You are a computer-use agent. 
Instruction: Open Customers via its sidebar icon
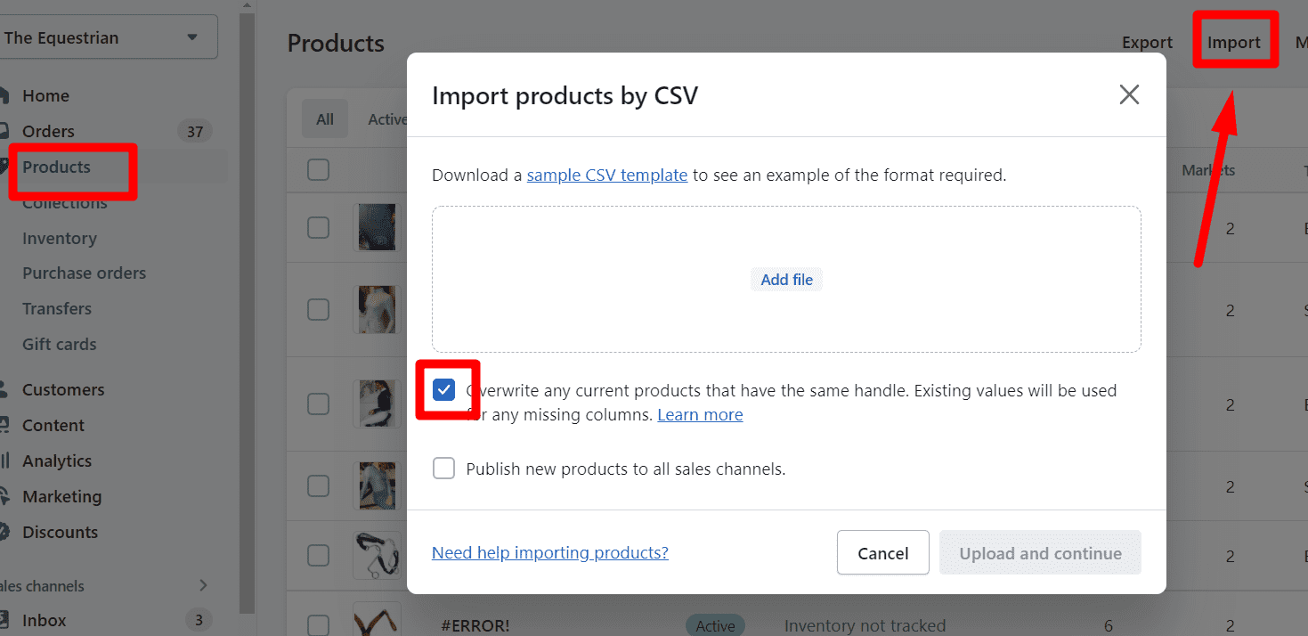4,389
